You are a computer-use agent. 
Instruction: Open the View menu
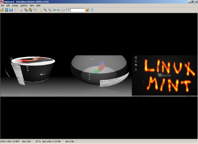[x=32, y=6]
